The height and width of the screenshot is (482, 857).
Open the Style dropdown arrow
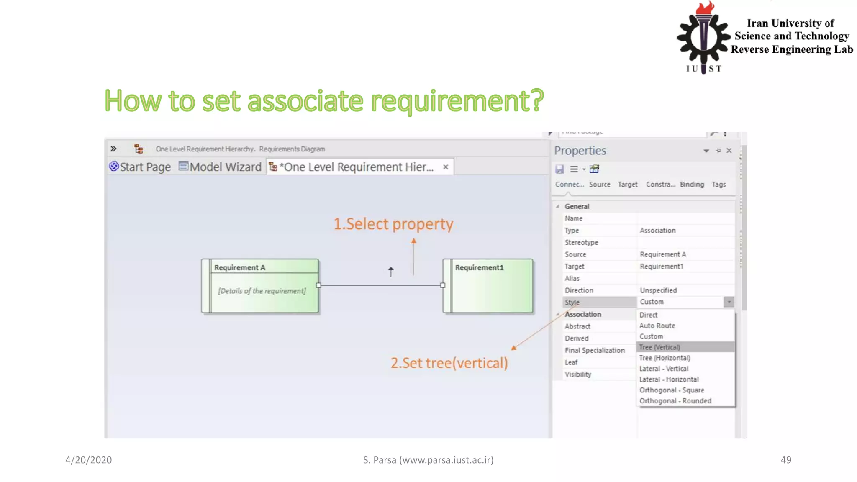point(729,302)
